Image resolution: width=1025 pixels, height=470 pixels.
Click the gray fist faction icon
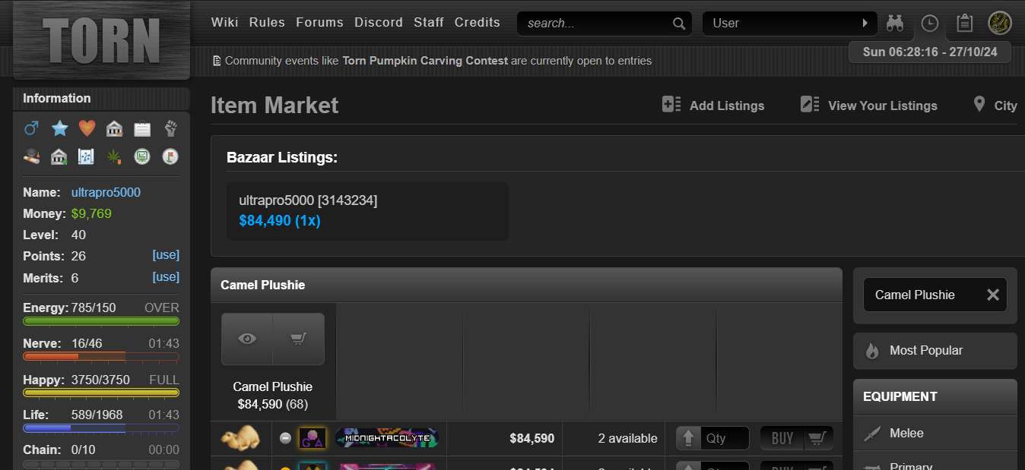170,128
